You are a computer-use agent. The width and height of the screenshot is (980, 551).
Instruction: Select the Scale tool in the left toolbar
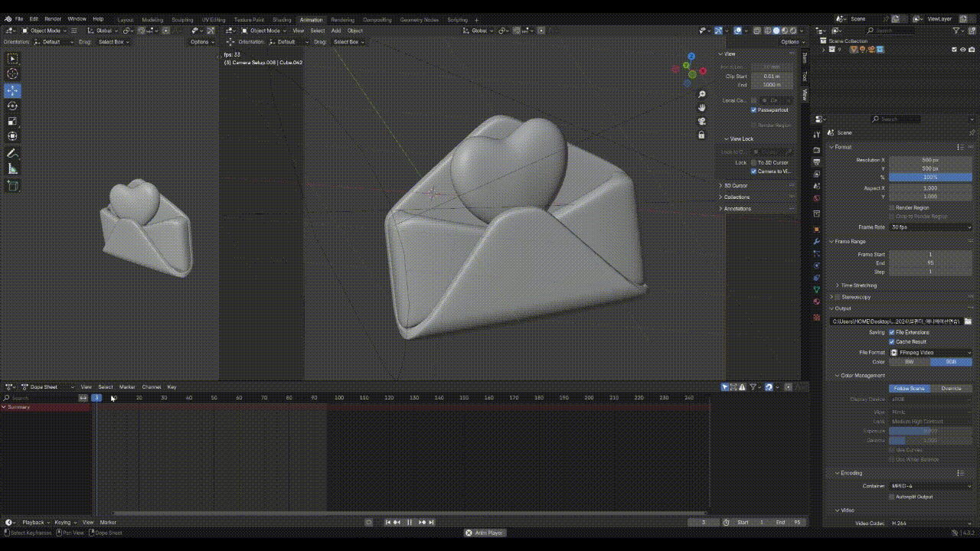tap(12, 121)
